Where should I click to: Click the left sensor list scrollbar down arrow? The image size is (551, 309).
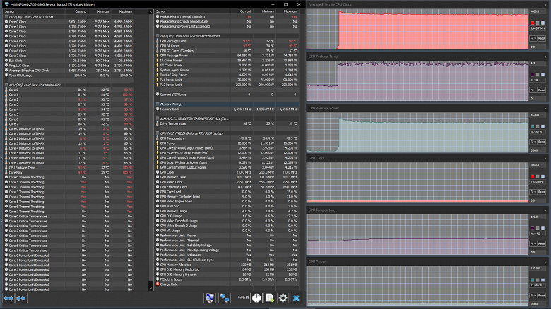(x=150, y=286)
